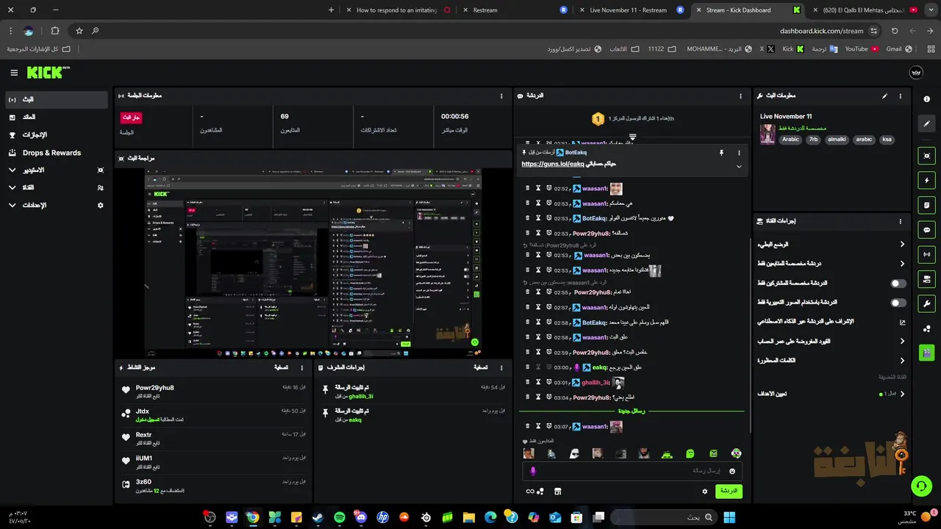The height and width of the screenshot is (529, 941).
Task: Click the purple microphone in chat input
Action: tap(533, 471)
